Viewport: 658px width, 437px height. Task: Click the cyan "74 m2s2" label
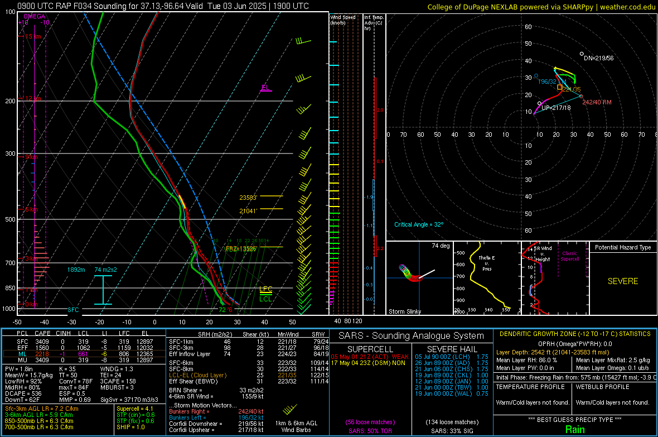point(105,270)
